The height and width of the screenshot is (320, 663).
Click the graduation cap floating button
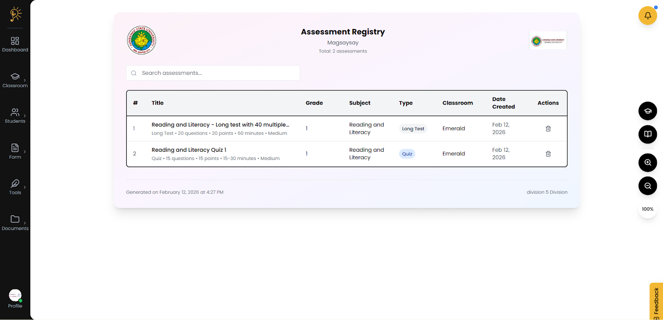(x=647, y=111)
